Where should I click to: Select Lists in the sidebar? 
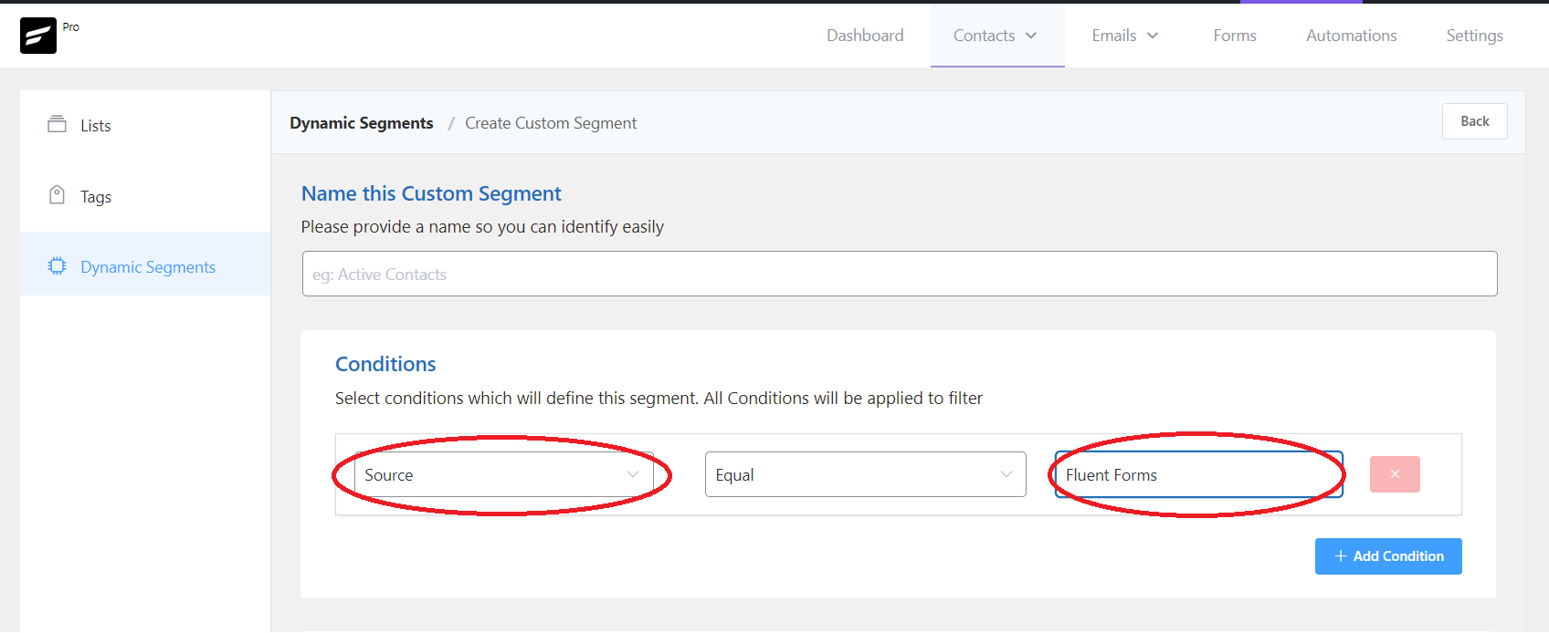[96, 126]
